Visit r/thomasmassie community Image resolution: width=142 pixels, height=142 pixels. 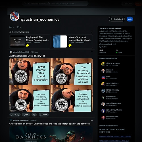112,116
